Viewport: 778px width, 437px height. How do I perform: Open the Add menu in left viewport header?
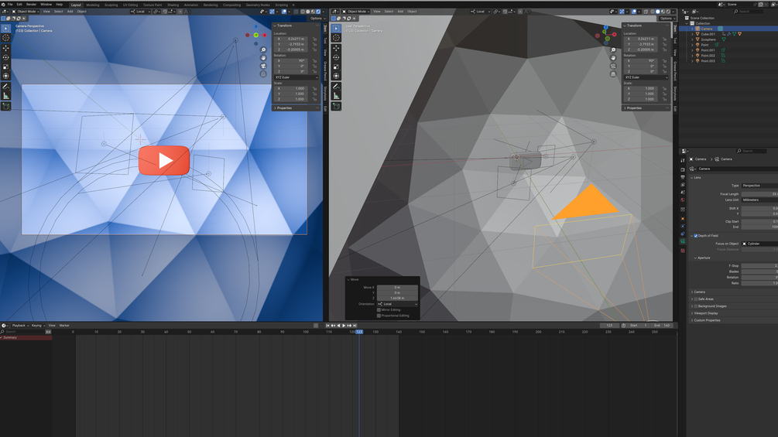tap(70, 12)
